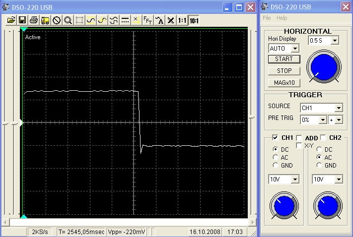Select the 1:1 probe ratio icon

point(182,20)
